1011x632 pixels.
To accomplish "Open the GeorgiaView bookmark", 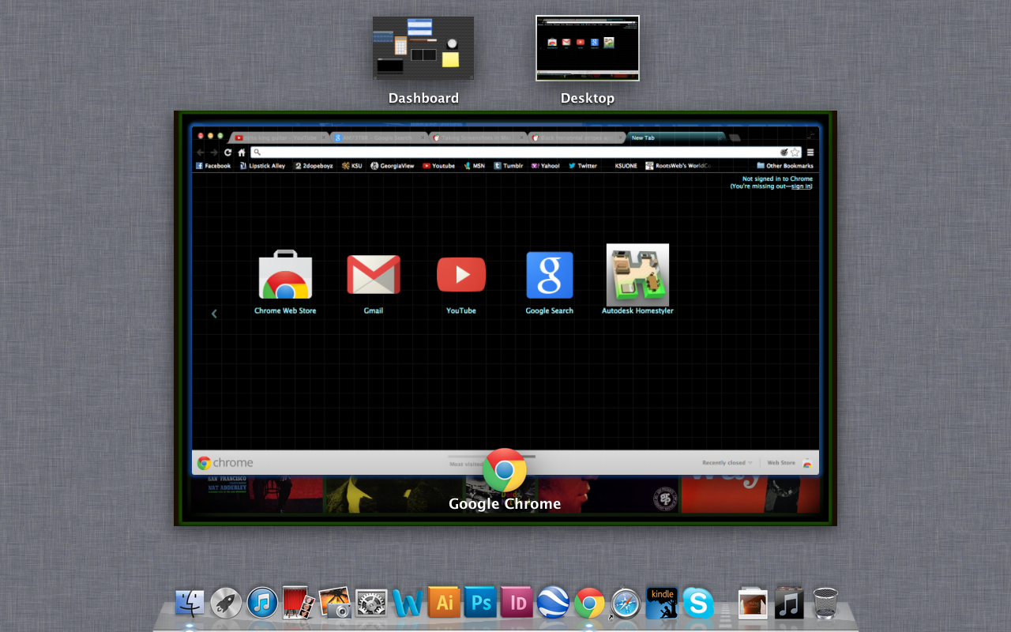I will click(x=393, y=166).
